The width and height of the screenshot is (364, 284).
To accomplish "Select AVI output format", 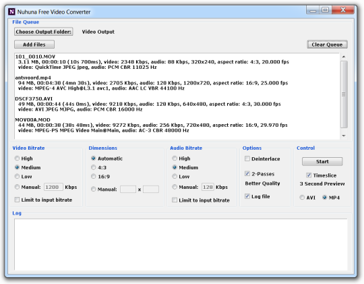I will point(302,197).
